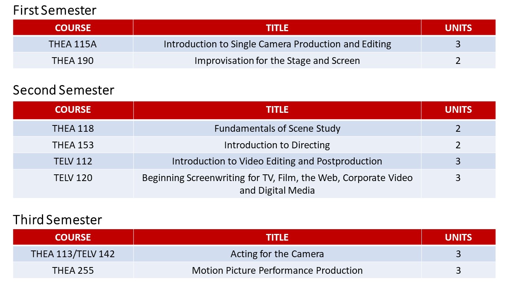Select the THEA 113/TELV 142 course cell
506x284 pixels.
(x=73, y=254)
